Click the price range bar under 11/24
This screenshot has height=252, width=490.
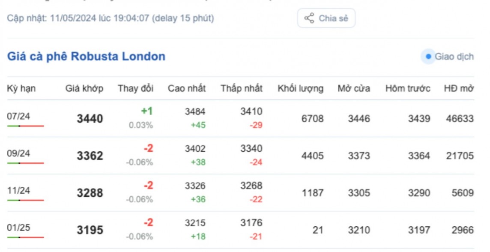click(25, 200)
